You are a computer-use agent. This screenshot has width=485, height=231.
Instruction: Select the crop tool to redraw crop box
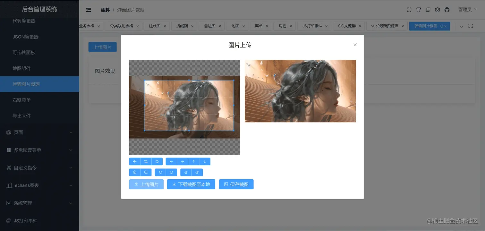146,161
